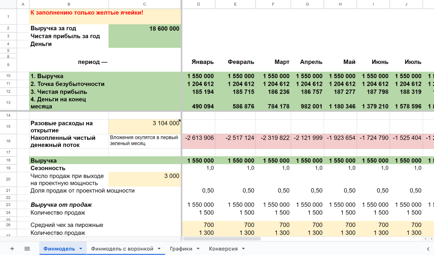This screenshot has width=434, height=255.
Task: Switch to the Графики sheet tab
Action: tap(181, 249)
